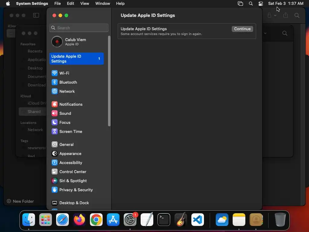The height and width of the screenshot is (232, 309).
Task: Select the Network globe icon
Action: (x=54, y=91)
